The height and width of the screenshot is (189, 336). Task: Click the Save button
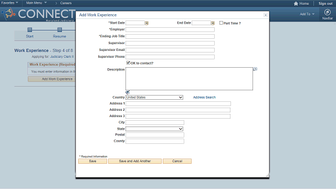[x=92, y=161]
